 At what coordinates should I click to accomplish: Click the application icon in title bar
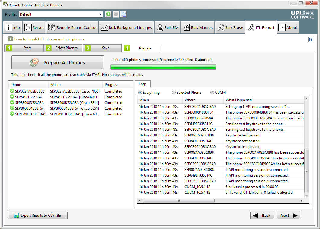coord(5,4)
